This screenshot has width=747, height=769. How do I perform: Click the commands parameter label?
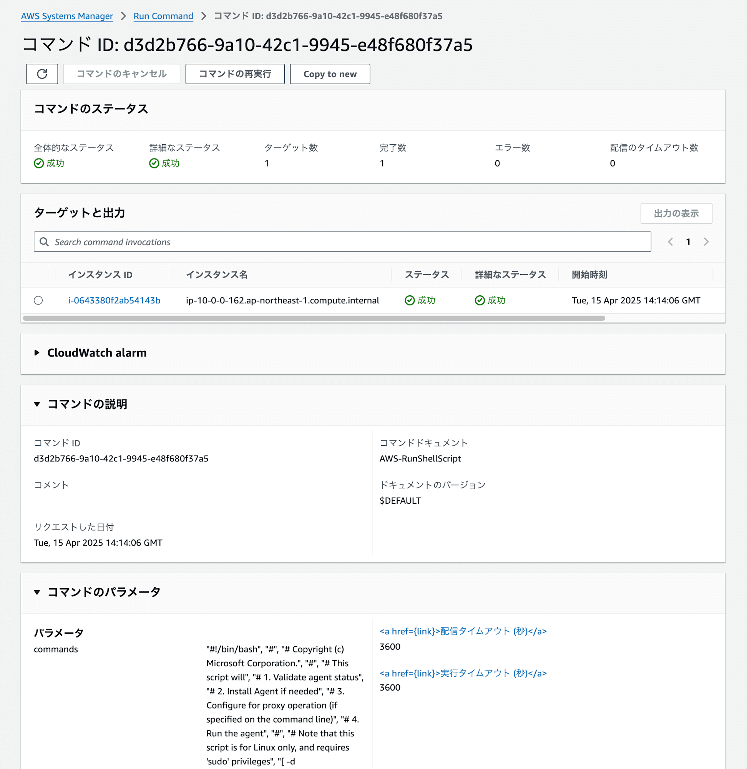(56, 649)
